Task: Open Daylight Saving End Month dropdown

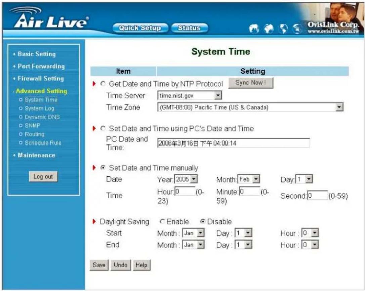Action: click(x=193, y=245)
